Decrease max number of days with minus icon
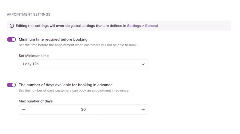 [24, 110]
